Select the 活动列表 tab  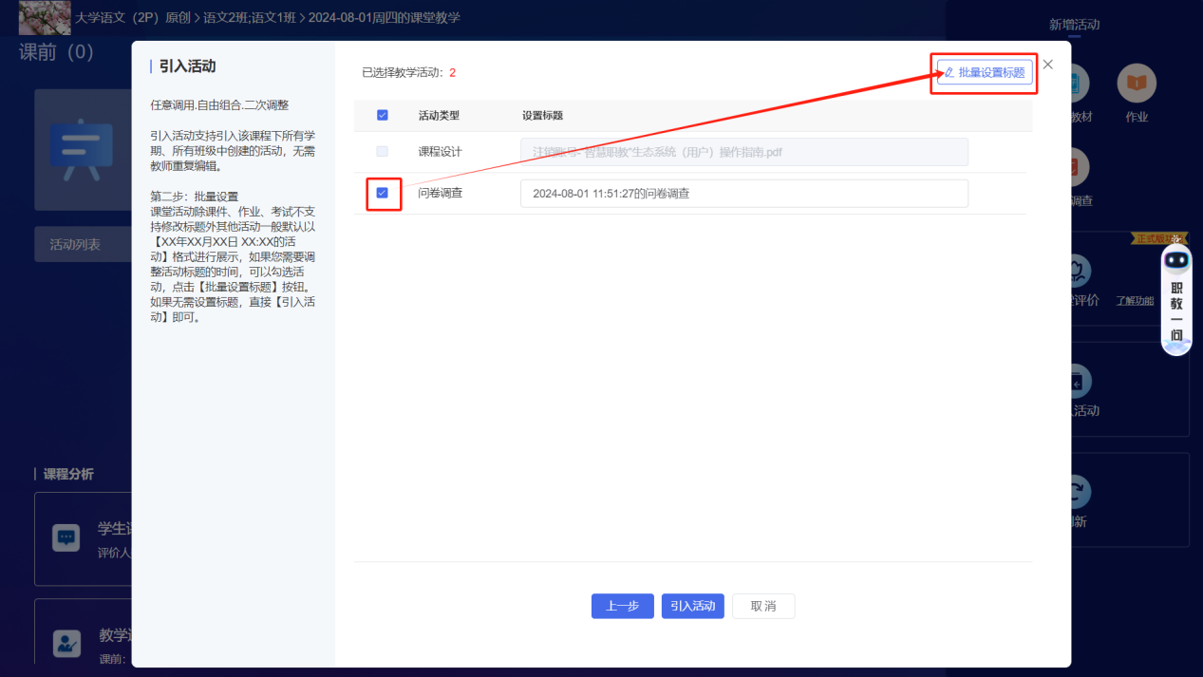pos(75,245)
